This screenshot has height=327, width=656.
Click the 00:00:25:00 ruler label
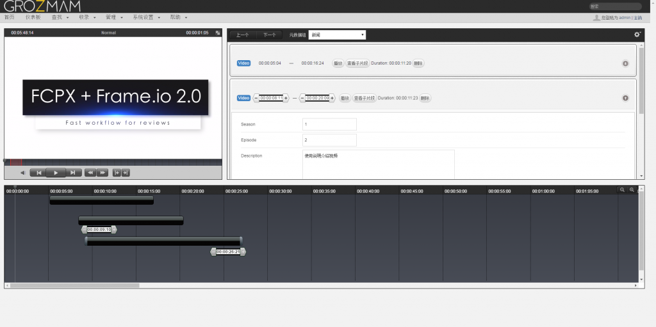[x=236, y=191]
